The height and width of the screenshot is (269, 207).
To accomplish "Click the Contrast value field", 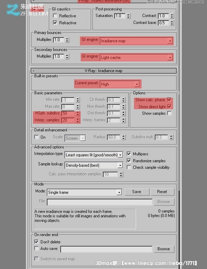I will 163,16.
